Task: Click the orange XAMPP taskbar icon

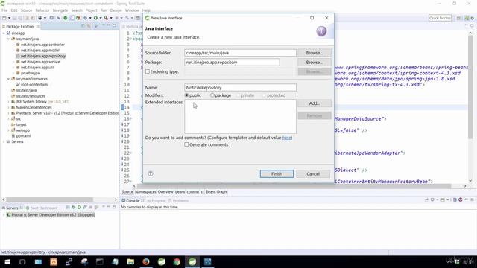Action: coord(54,261)
